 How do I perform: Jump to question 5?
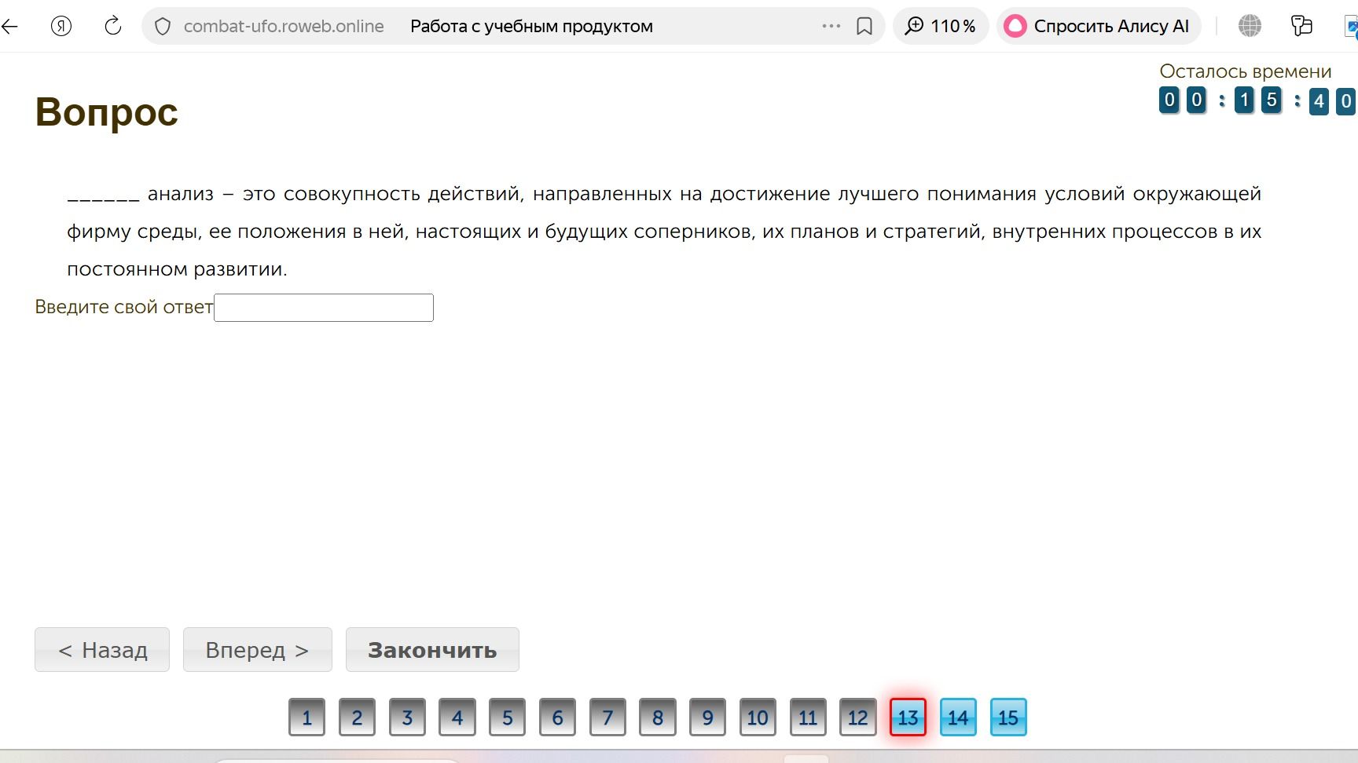pos(508,717)
